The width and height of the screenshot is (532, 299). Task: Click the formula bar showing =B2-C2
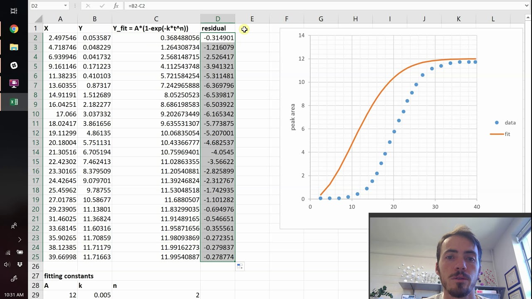tap(324, 6)
